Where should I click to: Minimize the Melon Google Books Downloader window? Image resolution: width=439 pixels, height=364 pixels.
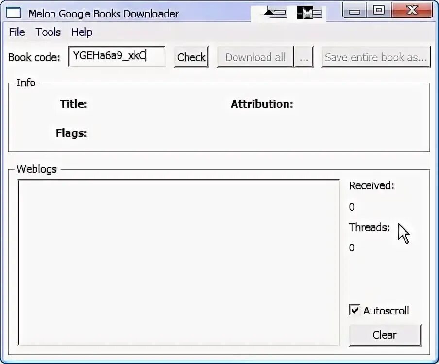355,11
